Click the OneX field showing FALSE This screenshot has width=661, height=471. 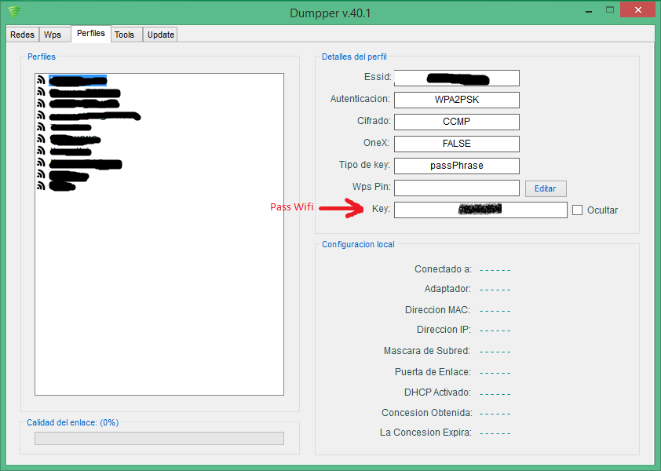[457, 144]
